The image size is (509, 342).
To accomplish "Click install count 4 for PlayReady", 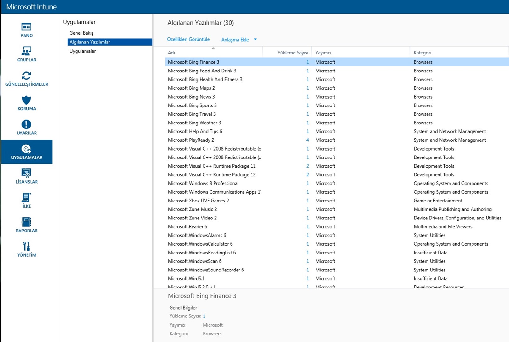I will (307, 140).
